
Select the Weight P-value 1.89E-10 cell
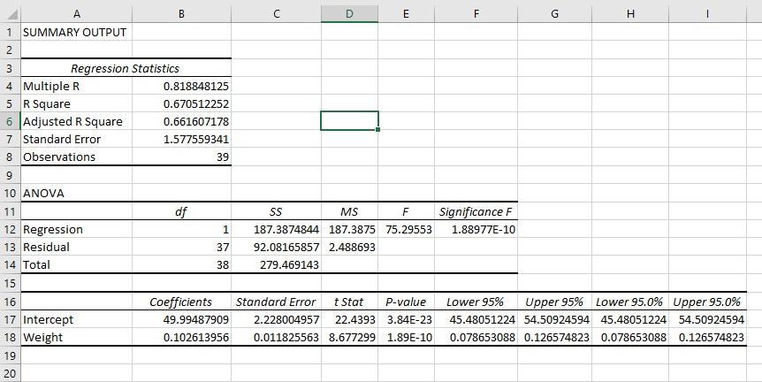coord(407,337)
